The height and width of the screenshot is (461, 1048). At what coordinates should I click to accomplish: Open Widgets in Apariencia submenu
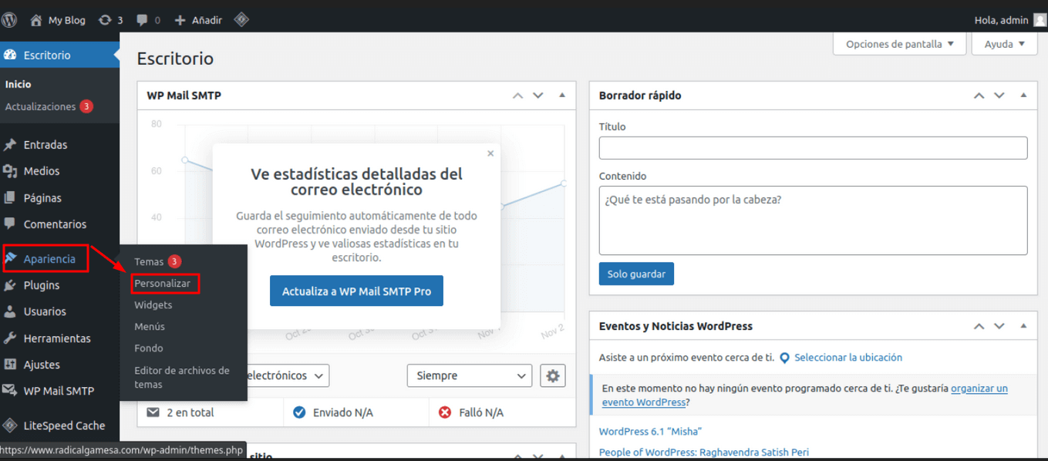(153, 305)
